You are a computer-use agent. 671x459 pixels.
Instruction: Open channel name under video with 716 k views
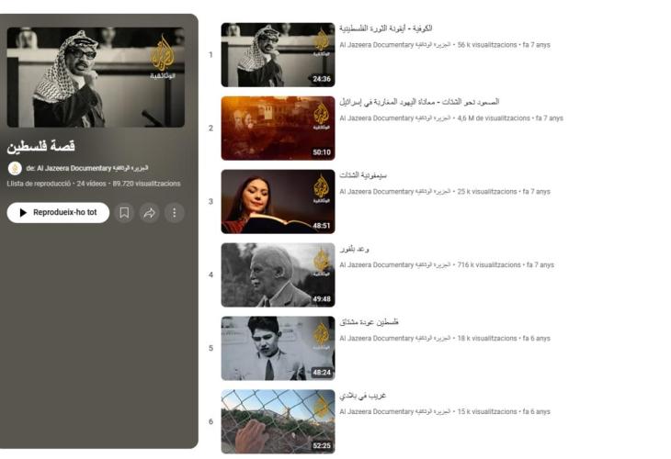(x=395, y=265)
